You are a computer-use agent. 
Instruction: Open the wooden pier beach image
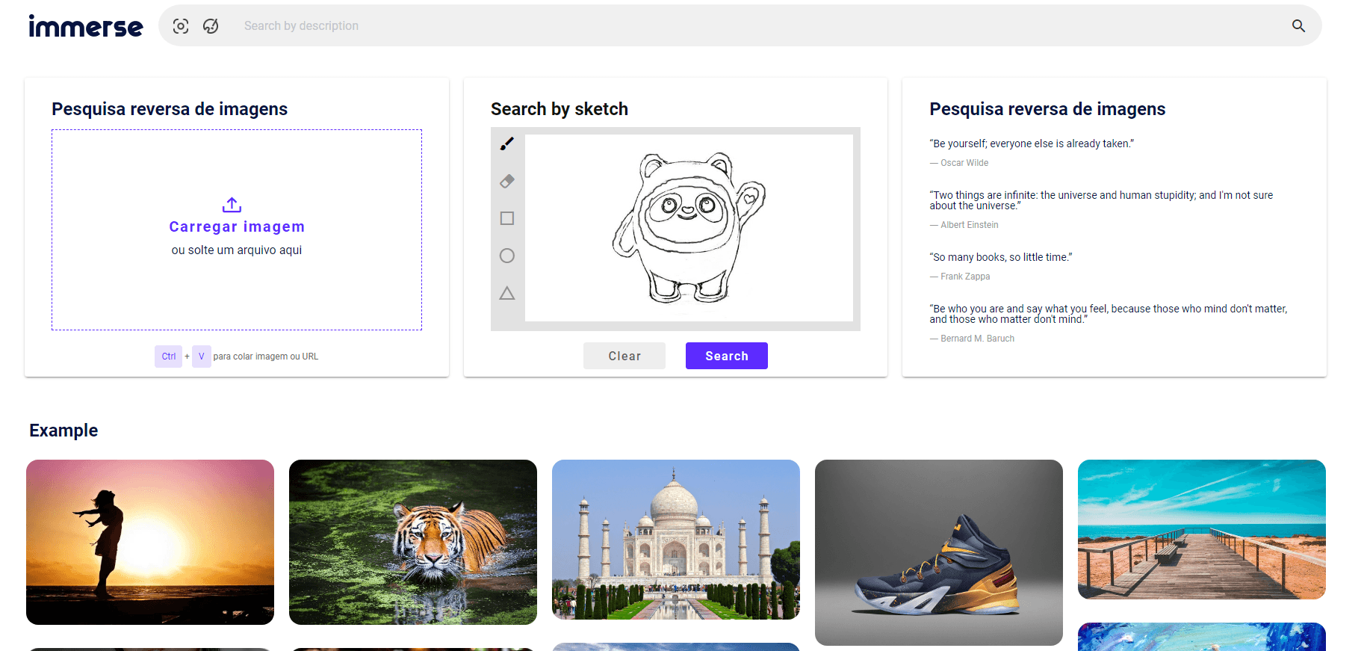(1202, 529)
